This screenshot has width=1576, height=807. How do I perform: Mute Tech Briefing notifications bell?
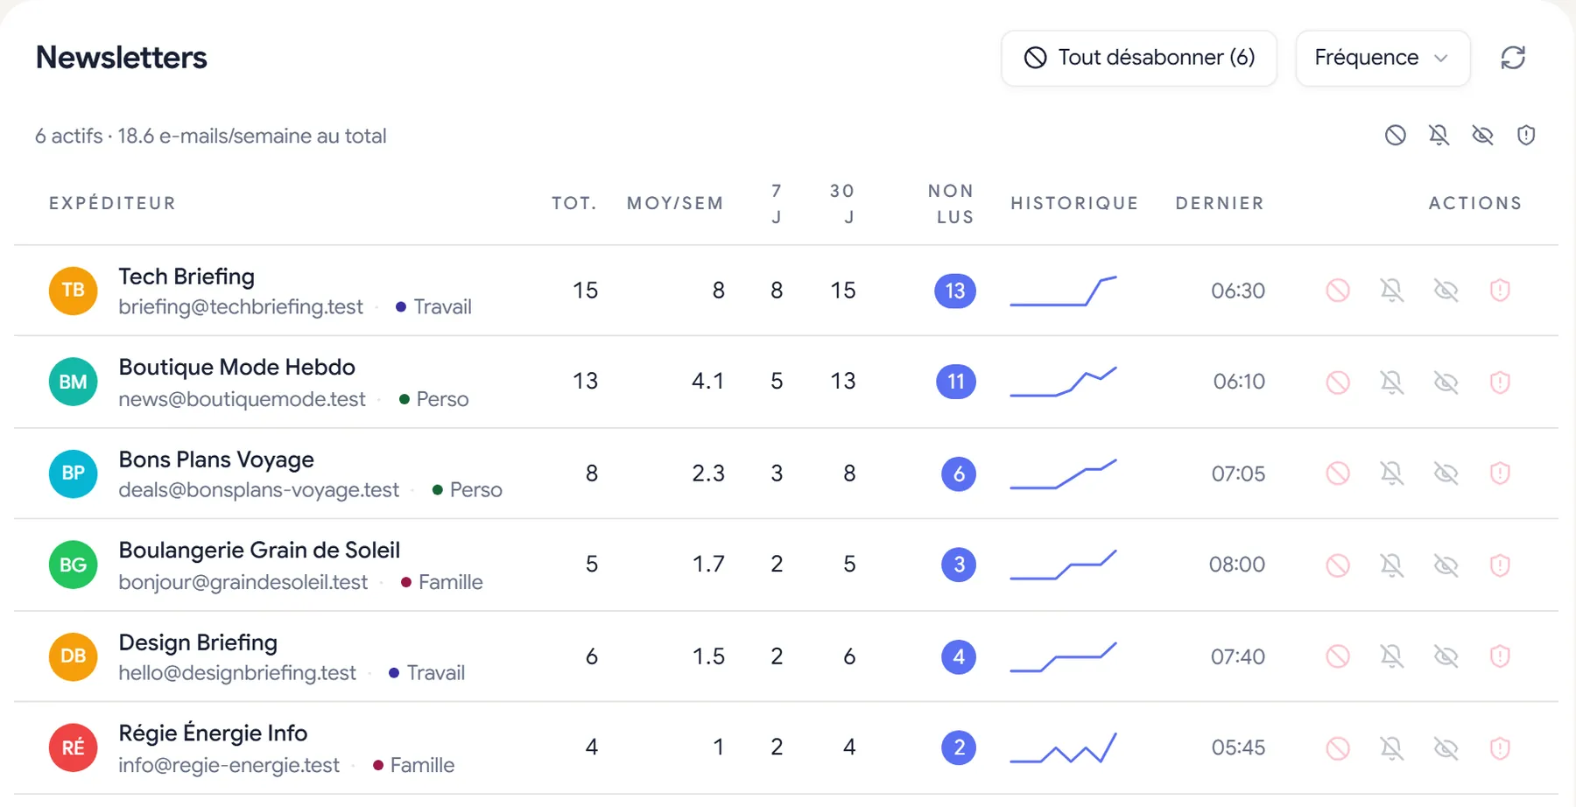[x=1392, y=291]
